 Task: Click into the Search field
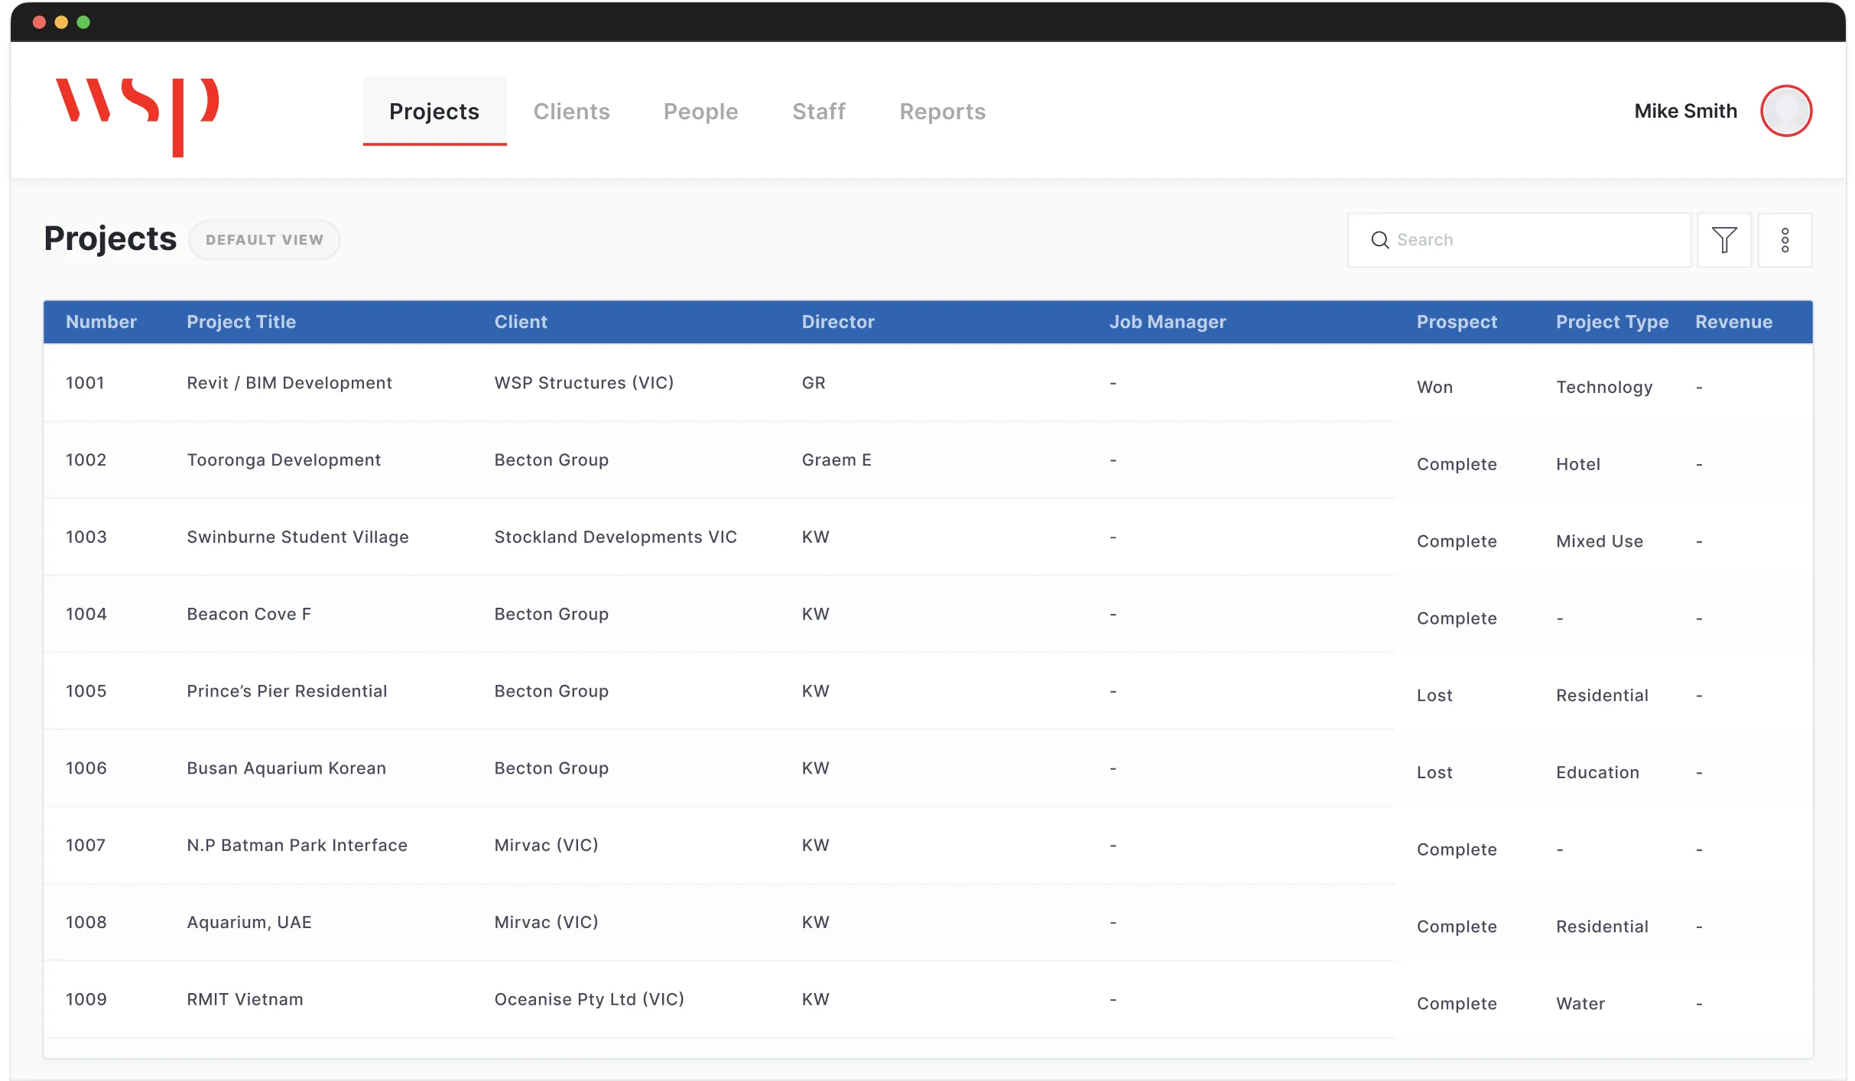[1522, 239]
